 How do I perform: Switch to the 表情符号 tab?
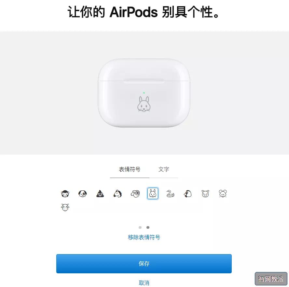pos(130,170)
